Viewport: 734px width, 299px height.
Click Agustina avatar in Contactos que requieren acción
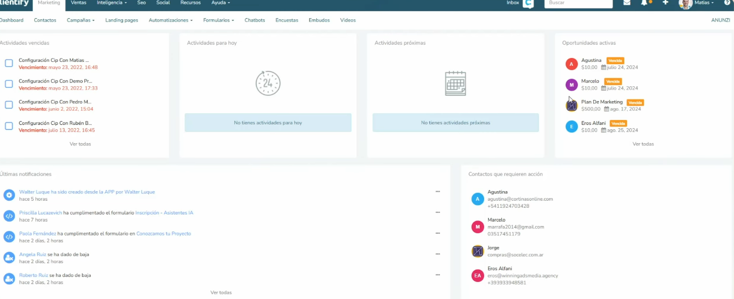(x=478, y=199)
